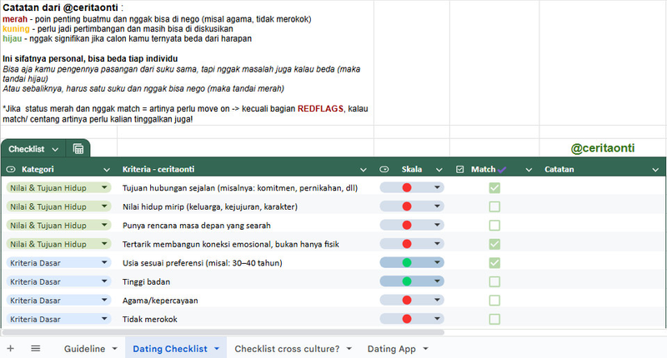Click Nilai & Tujuan Hidup chip in Tertarik membangun row

58,244
